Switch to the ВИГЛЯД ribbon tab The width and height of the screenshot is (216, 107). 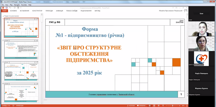(97, 11)
